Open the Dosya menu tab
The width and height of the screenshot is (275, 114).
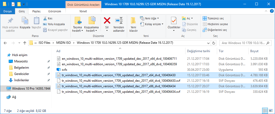tap(7, 11)
